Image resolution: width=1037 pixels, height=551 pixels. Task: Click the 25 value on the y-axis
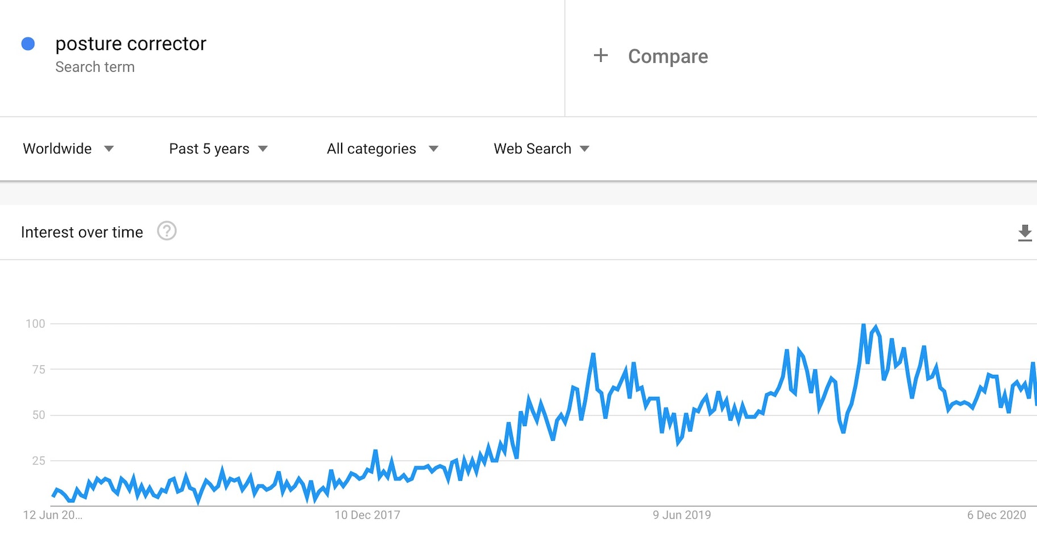[x=38, y=461]
